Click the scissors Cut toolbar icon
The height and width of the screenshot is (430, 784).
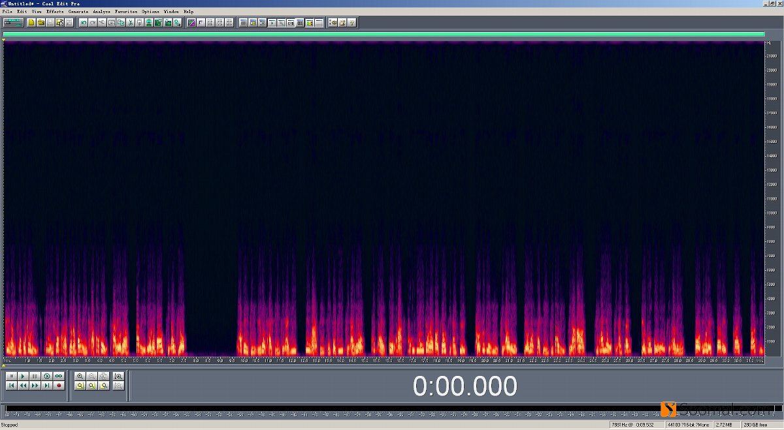click(x=131, y=23)
